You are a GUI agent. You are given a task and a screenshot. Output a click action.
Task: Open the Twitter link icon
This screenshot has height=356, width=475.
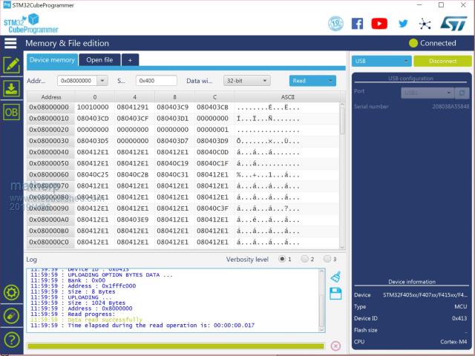(403, 23)
